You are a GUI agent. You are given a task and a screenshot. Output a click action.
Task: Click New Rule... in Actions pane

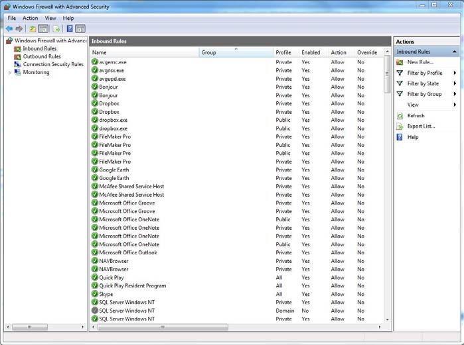click(x=420, y=62)
